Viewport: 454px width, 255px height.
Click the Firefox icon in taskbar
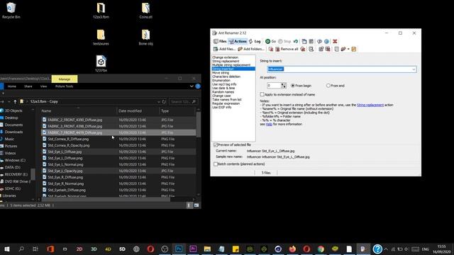point(292,249)
